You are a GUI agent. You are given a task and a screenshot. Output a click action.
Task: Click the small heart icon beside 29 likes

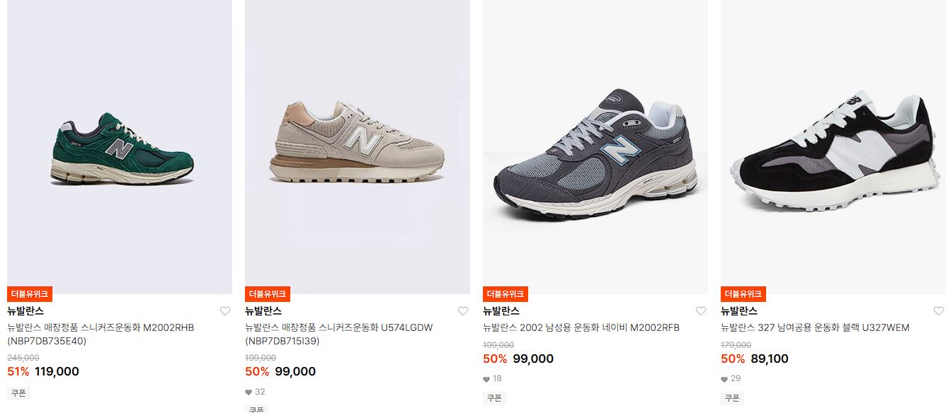(724, 380)
